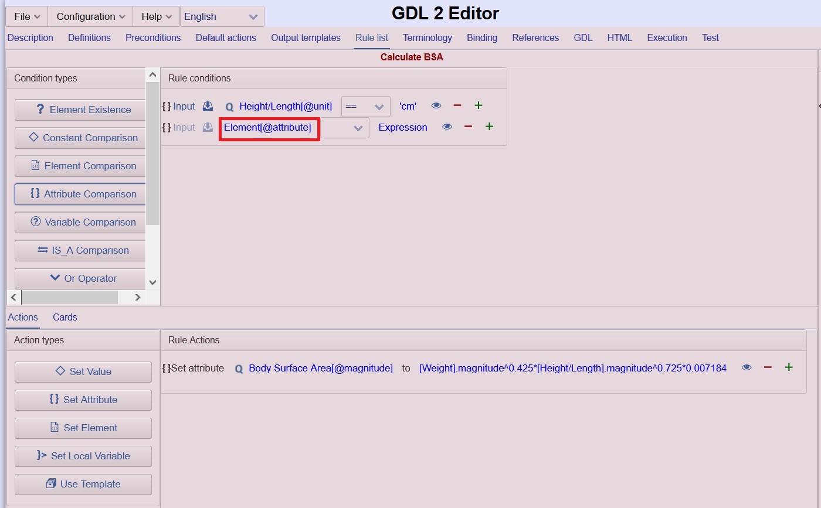The width and height of the screenshot is (821, 508).
Task: Click the Input icon on Height/Length row
Action: pyautogui.click(x=208, y=106)
